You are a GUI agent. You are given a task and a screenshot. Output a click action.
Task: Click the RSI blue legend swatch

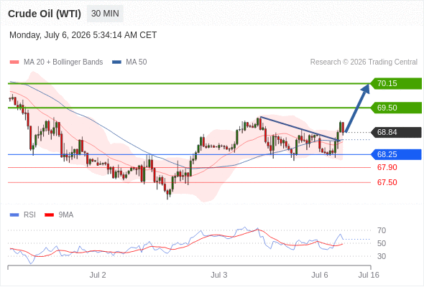coord(14,215)
